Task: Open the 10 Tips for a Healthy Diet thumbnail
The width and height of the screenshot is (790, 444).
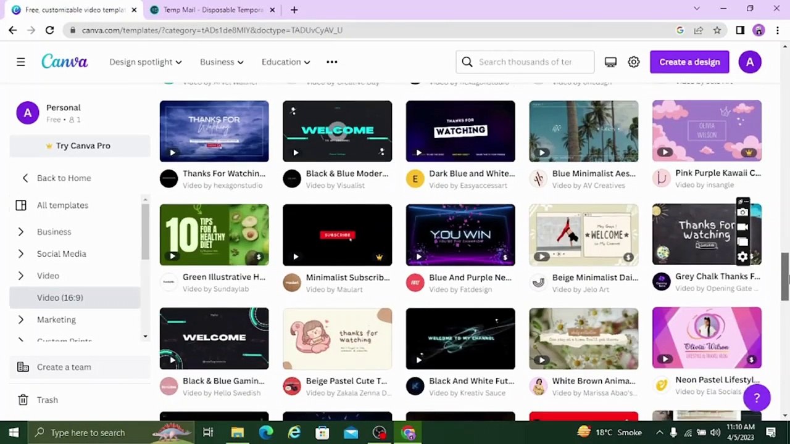Action: click(x=214, y=235)
